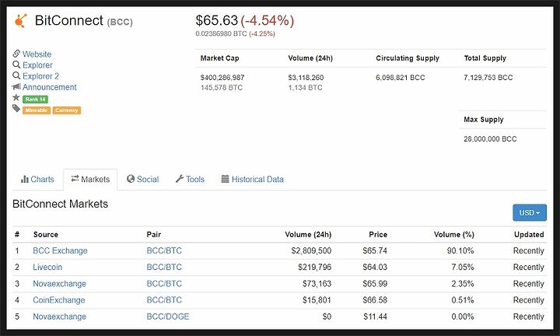Select the Markets tab

pyautogui.click(x=90, y=179)
